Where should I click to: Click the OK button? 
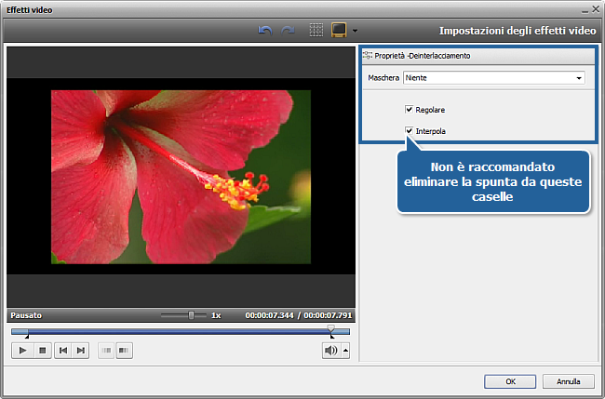pyautogui.click(x=510, y=380)
